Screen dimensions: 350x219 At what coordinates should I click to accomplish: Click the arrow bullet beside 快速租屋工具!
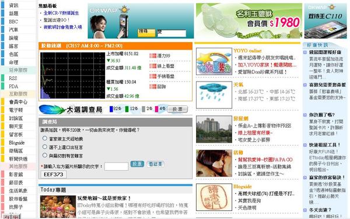[305, 145]
